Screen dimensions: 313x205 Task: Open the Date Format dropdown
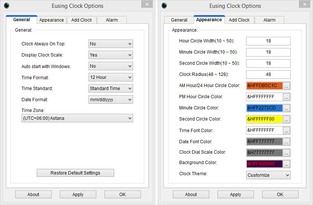110,99
